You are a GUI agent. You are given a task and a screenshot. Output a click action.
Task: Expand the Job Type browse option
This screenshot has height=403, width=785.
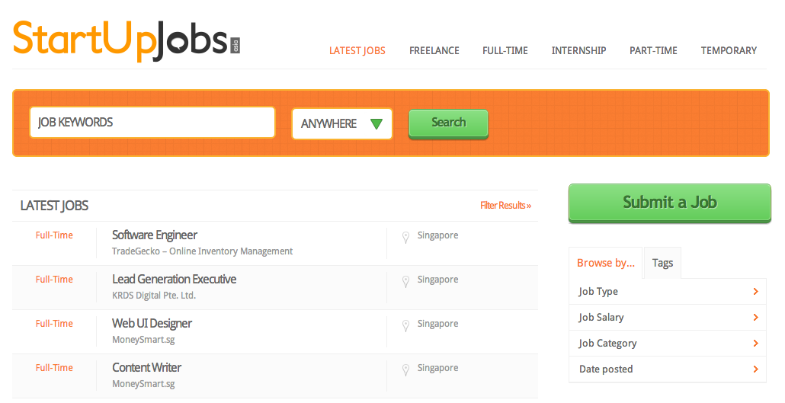[668, 292]
